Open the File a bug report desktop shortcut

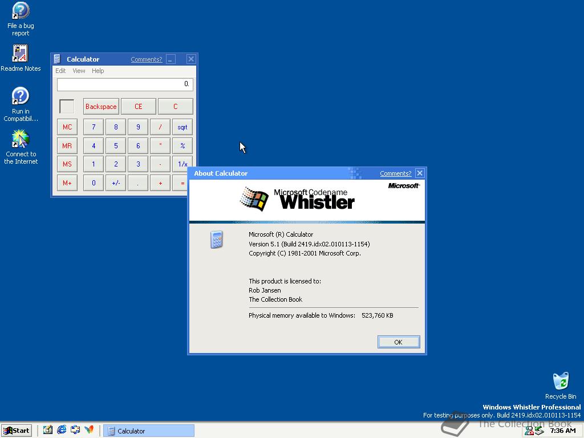tap(21, 19)
